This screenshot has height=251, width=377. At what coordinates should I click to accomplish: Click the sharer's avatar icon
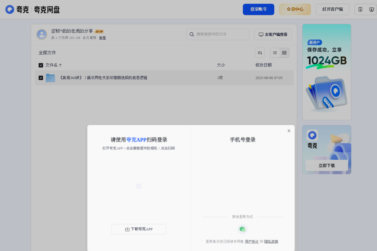[x=42, y=34]
